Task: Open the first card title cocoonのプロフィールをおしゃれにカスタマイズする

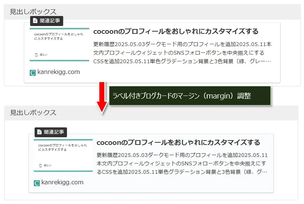Action: 175,32
